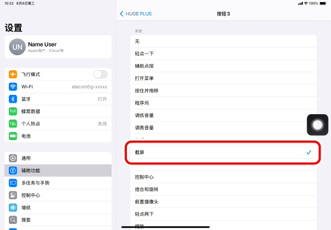
Task: Open the Battery (电池) icon
Action: point(13,136)
